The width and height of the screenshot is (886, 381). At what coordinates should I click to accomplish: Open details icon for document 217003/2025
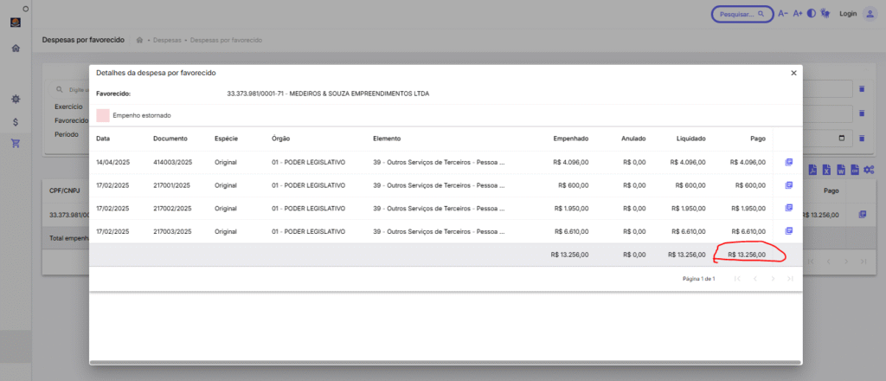789,230
